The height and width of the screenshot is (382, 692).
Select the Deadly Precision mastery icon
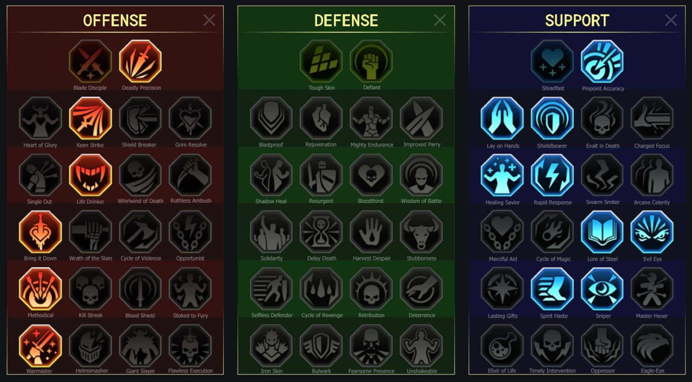(x=141, y=61)
